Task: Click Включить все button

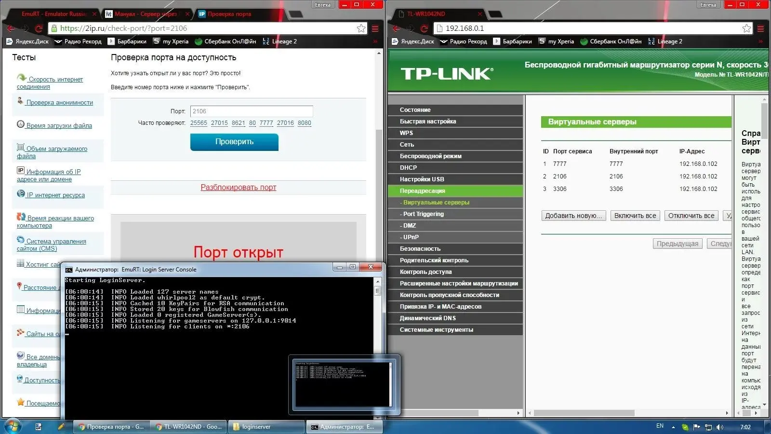Action: click(635, 216)
